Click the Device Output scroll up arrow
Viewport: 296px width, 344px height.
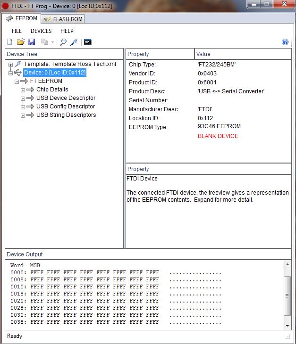tap(288, 264)
